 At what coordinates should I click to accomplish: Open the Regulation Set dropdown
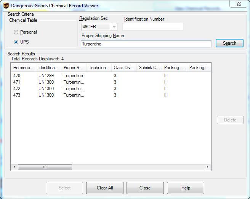click(x=114, y=27)
